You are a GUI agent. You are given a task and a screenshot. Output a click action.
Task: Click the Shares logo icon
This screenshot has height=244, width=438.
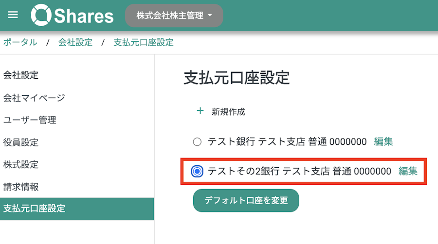click(41, 15)
